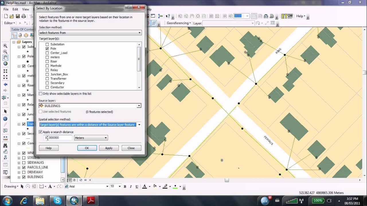Screen dimensions: 367x206
Task: Click List By Source icon in Table of Contents
Action: 20,35
